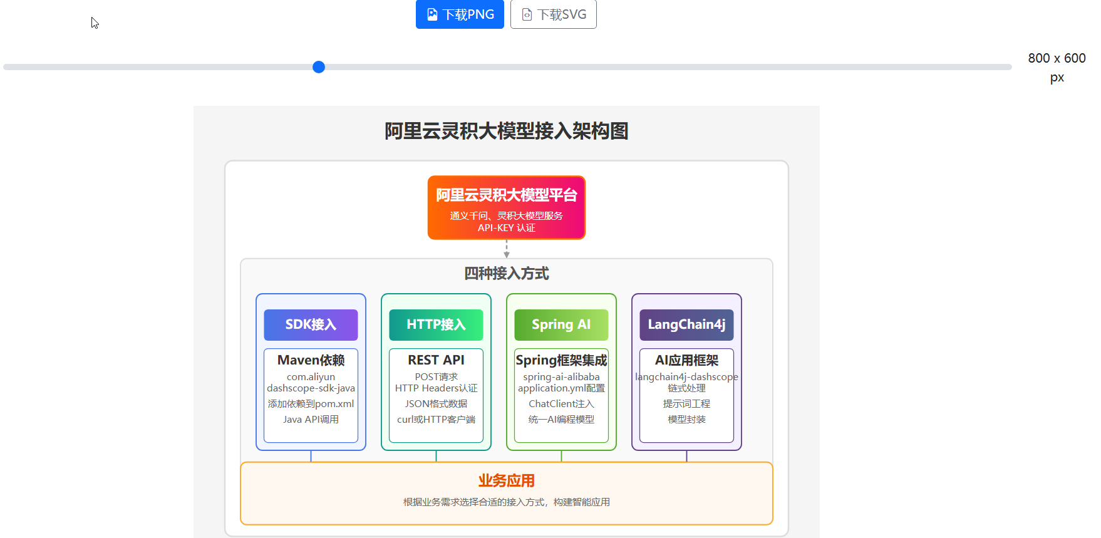Click the API-KEY 认证 text
This screenshot has width=1101, height=538.
point(507,228)
